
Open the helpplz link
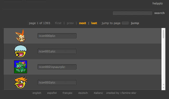pyautogui.click(x=158, y=3)
